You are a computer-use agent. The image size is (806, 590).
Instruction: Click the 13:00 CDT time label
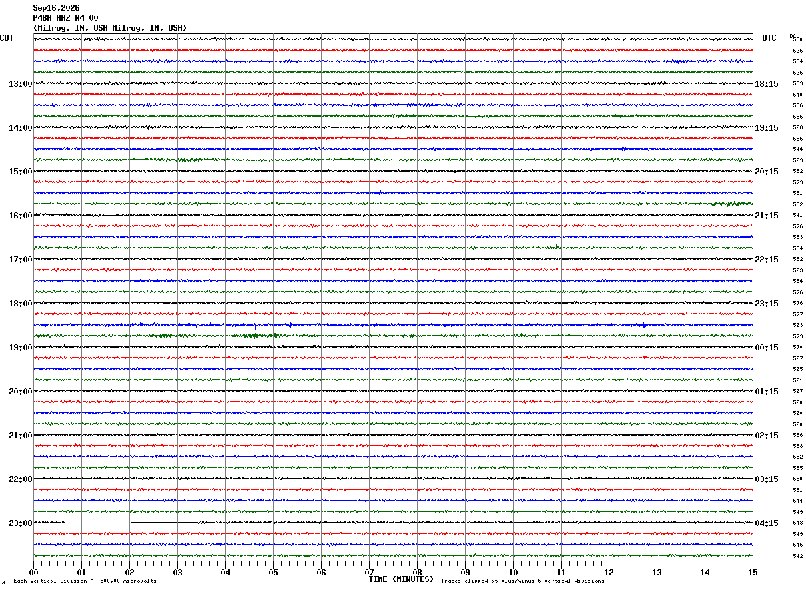click(20, 83)
